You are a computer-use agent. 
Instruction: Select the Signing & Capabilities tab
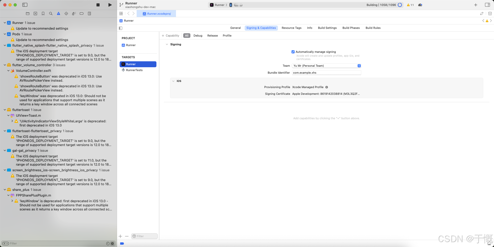(261, 28)
